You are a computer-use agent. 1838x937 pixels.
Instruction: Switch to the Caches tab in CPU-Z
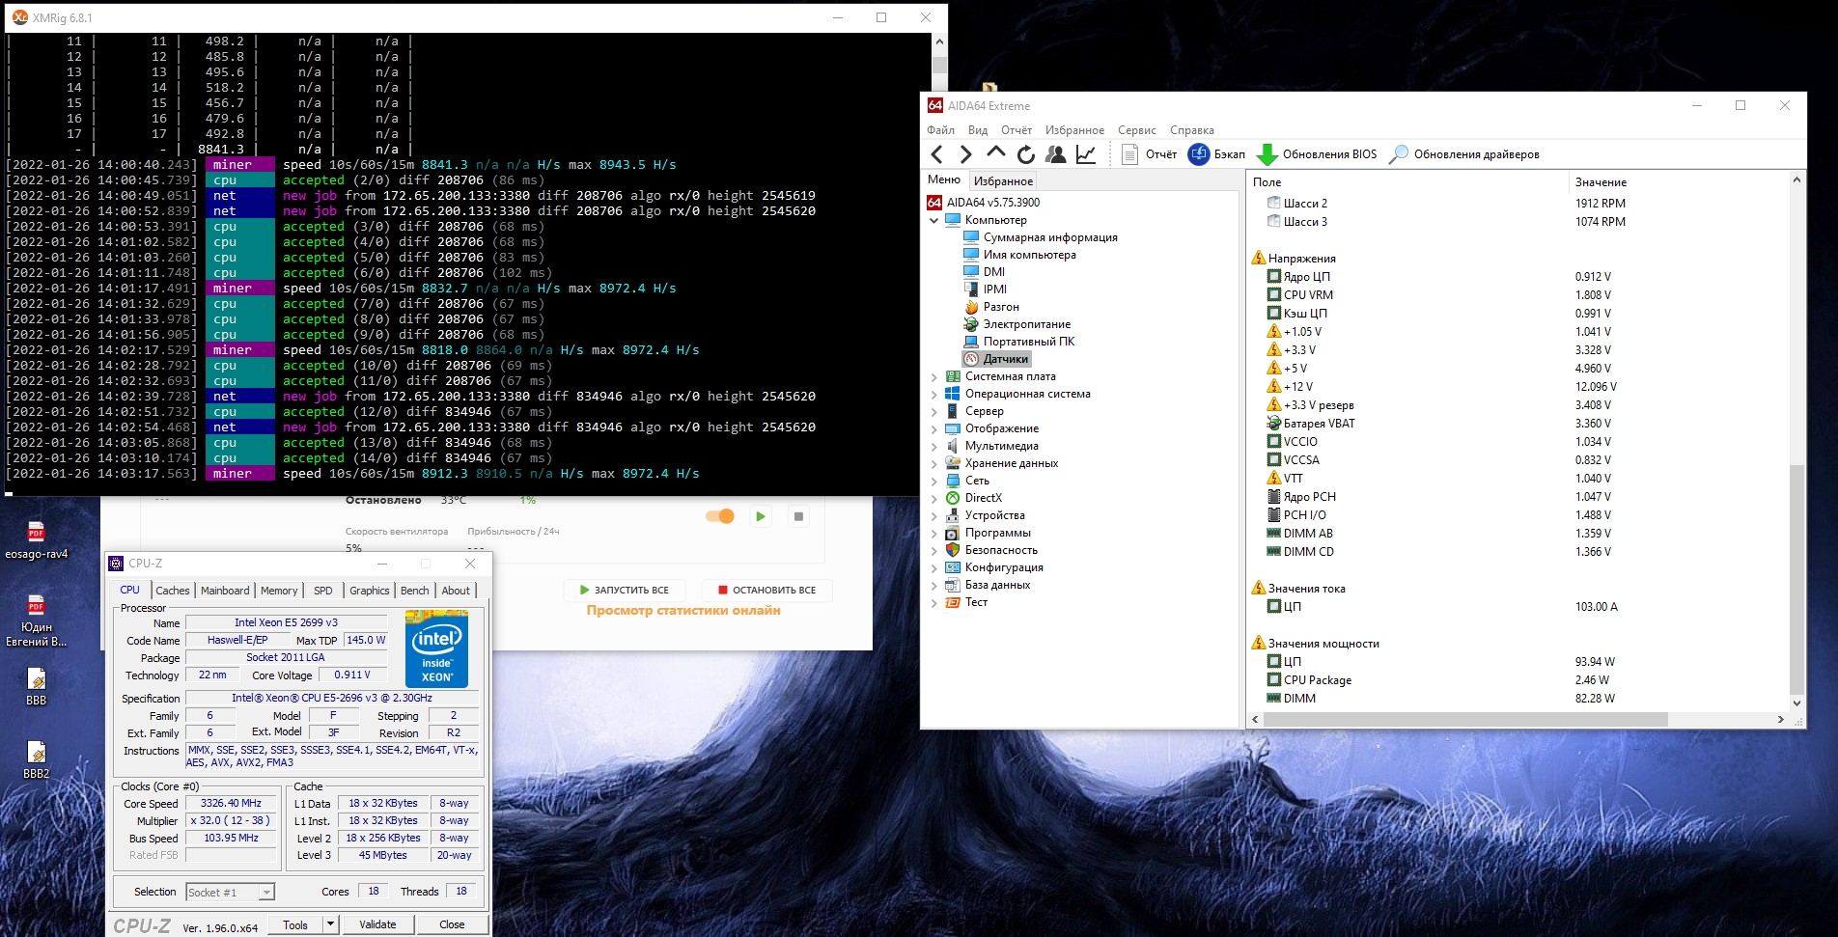pyautogui.click(x=173, y=591)
